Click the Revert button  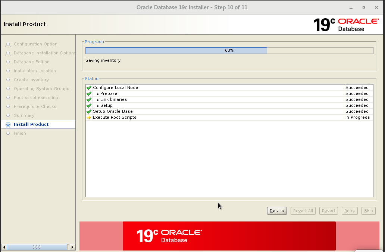click(329, 211)
